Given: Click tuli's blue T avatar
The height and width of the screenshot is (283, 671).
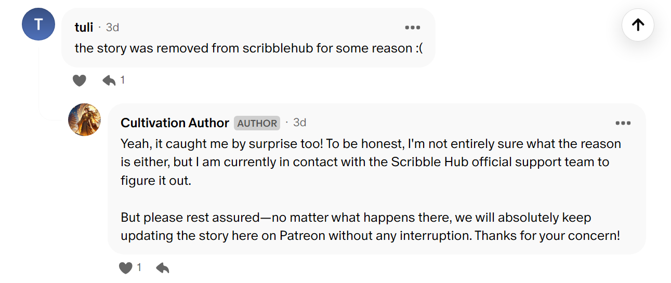Looking at the screenshot, I should coord(38,24).
